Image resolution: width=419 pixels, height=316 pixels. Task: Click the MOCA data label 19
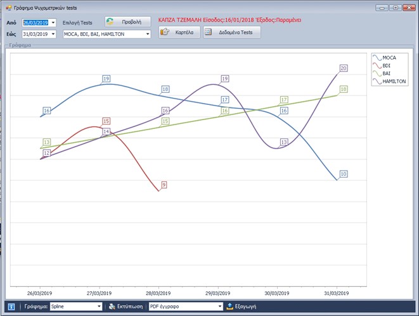click(x=106, y=79)
